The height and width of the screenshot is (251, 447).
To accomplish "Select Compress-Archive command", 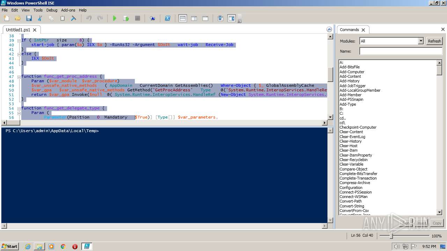I will pyautogui.click(x=355, y=183).
